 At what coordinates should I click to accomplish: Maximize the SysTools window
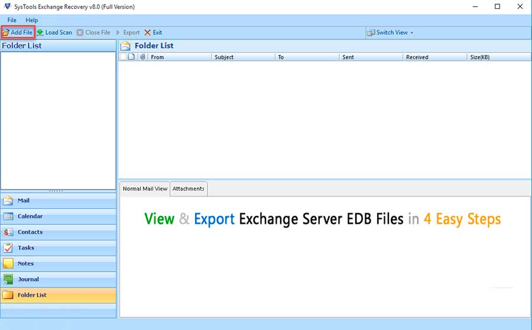tap(497, 6)
